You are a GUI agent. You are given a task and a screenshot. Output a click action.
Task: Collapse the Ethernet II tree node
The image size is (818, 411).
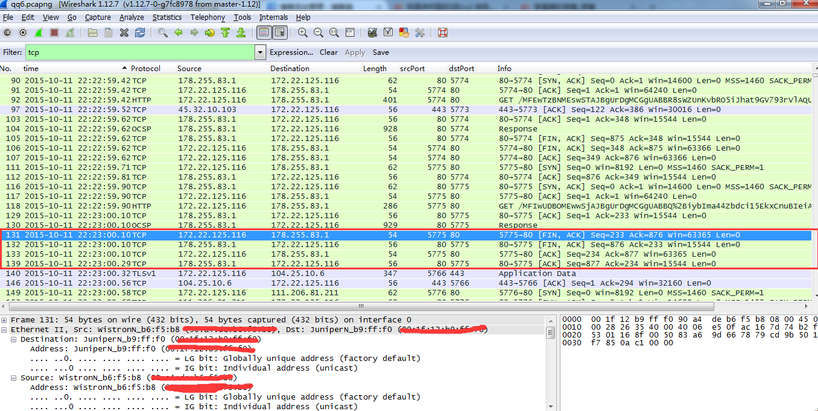pyautogui.click(x=4, y=330)
